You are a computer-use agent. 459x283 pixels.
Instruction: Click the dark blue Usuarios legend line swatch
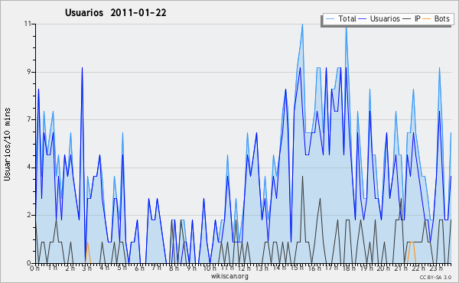(x=363, y=19)
